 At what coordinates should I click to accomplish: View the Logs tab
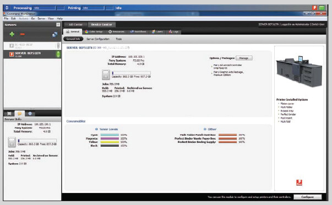(x=173, y=32)
